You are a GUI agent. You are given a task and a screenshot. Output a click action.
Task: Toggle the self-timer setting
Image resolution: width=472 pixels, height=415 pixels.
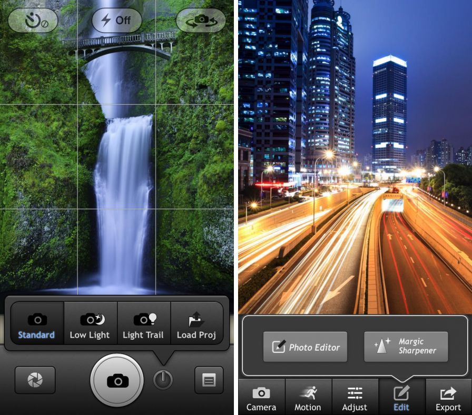click(33, 21)
